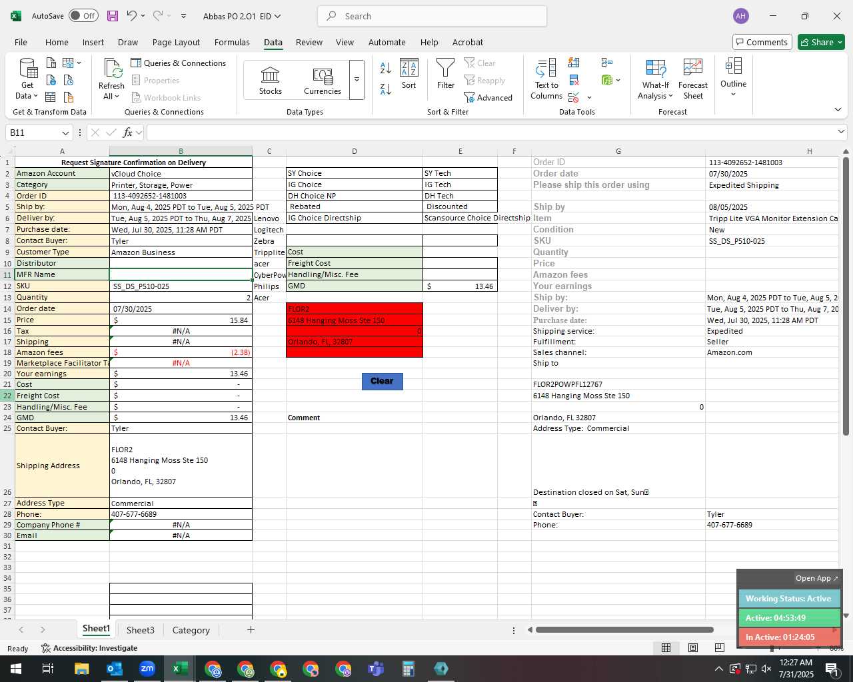
Task: Open Advanced filter options
Action: [488, 98]
